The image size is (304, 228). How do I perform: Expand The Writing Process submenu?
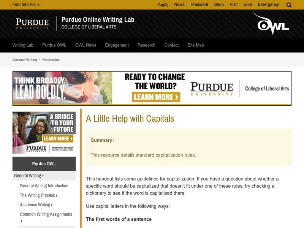pos(39,195)
